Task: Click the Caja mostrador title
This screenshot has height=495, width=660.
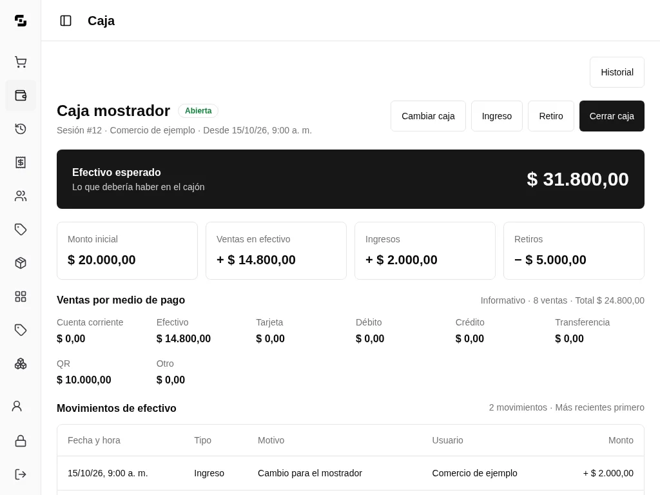Action: pos(113,111)
